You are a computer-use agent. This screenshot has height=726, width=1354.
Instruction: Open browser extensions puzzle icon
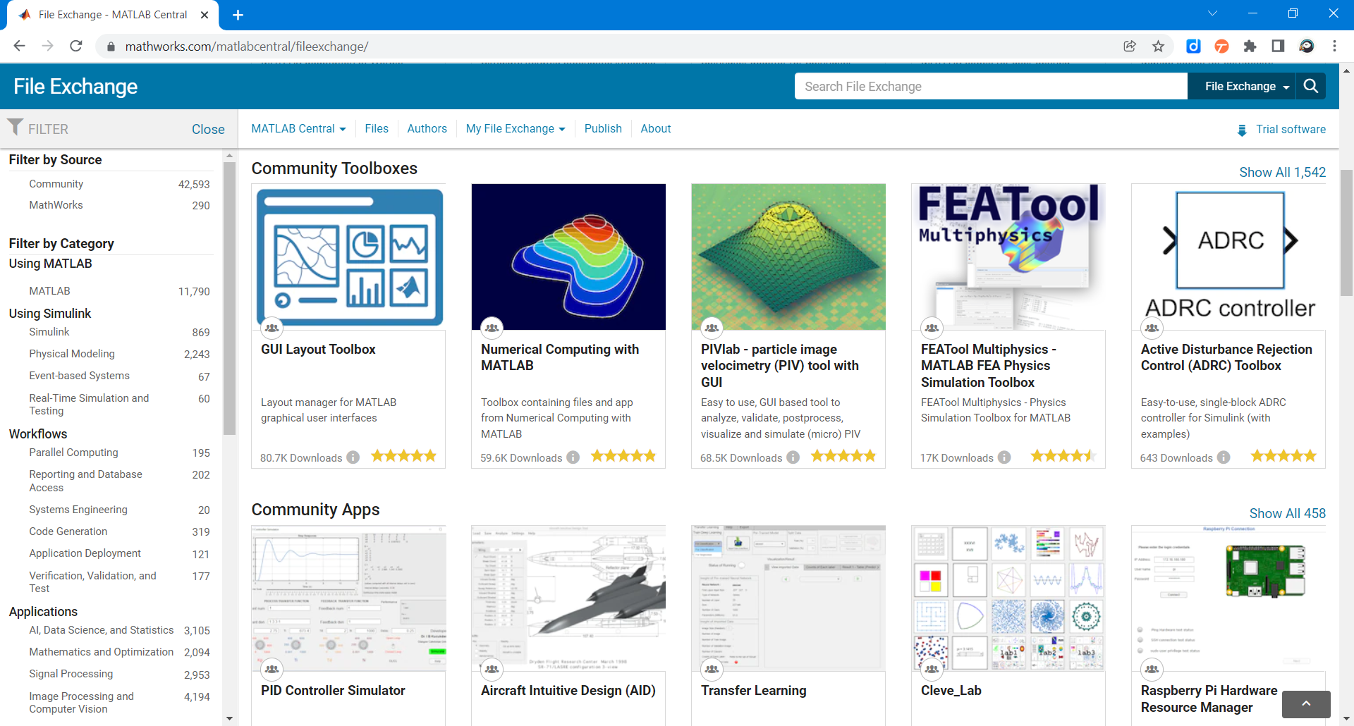(1250, 46)
